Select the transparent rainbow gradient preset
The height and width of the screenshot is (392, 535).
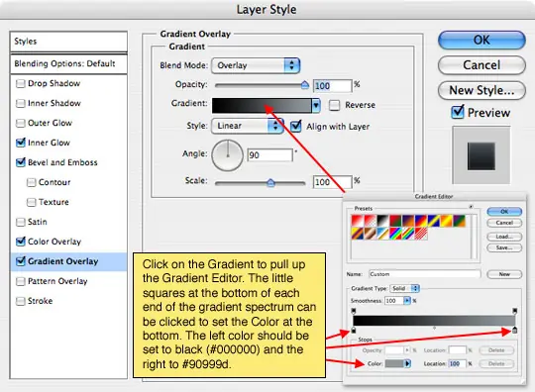coord(408,234)
